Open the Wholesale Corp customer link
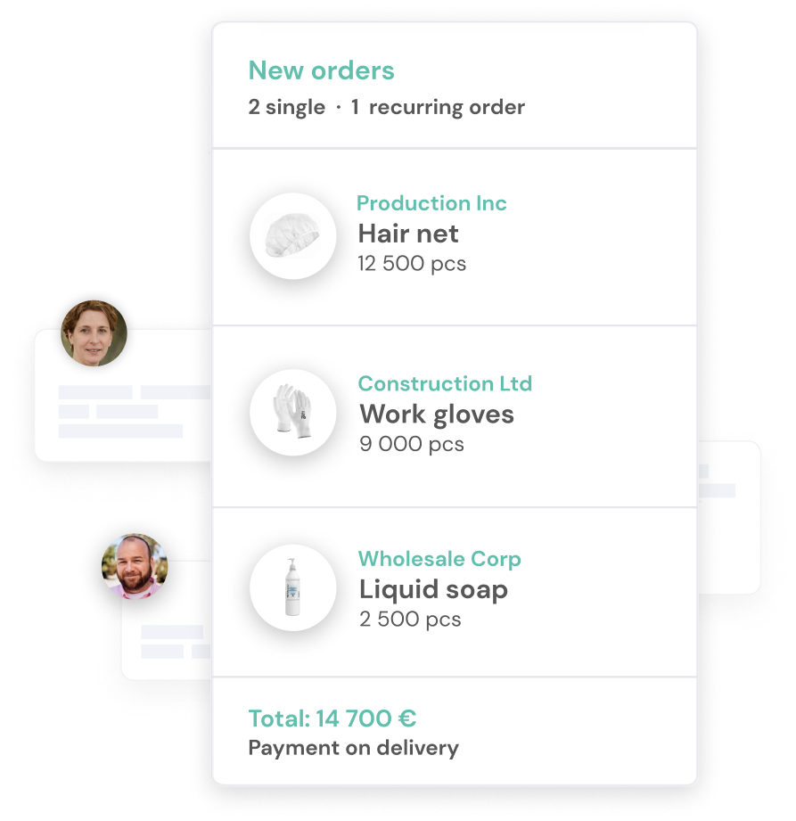The height and width of the screenshot is (821, 796). [x=439, y=559]
